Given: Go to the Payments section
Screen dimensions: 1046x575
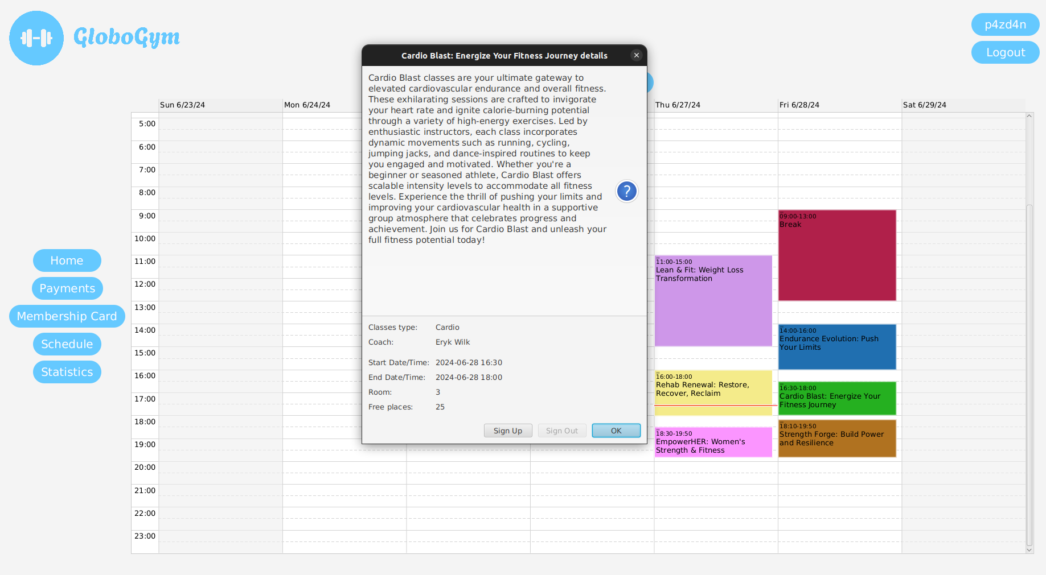Looking at the screenshot, I should pos(67,288).
